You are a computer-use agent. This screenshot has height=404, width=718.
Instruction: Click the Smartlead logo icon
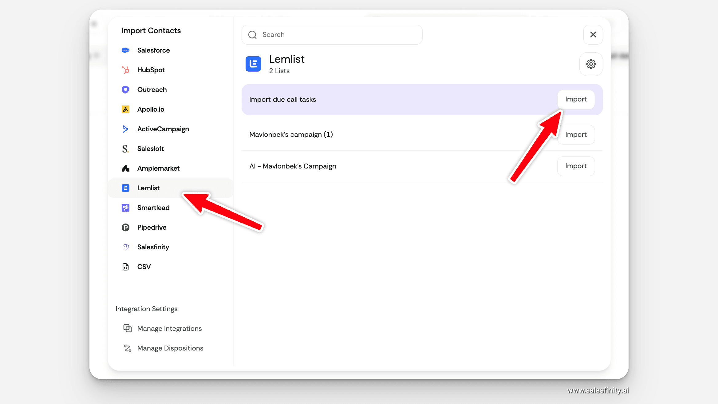(125, 208)
